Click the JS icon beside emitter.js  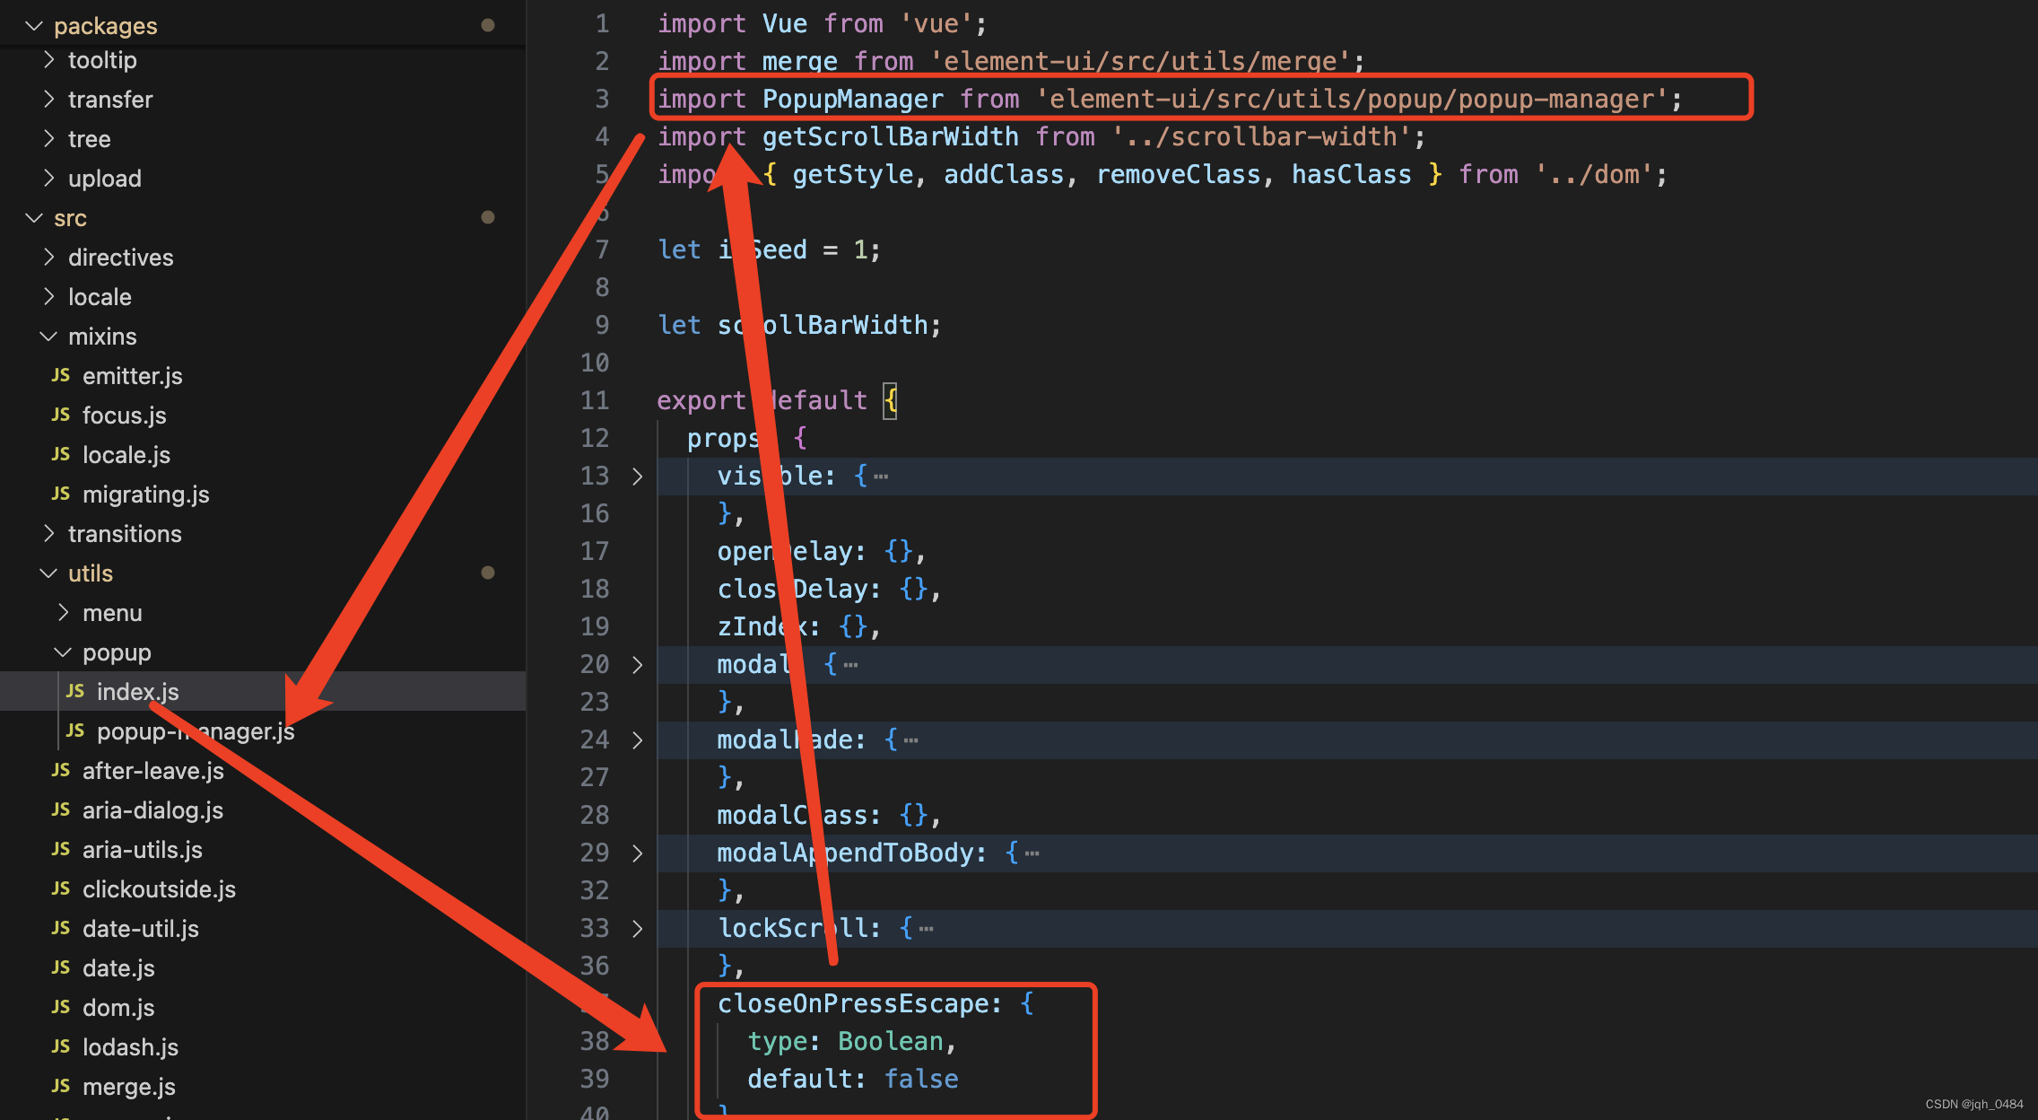(x=61, y=375)
